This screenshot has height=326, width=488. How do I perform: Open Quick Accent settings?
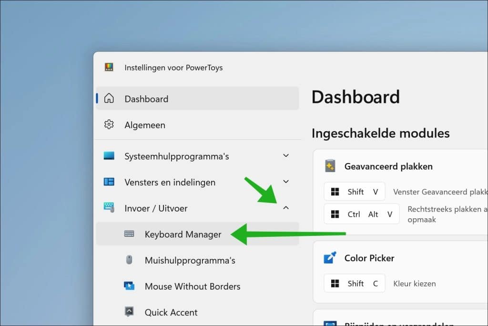(x=197, y=312)
